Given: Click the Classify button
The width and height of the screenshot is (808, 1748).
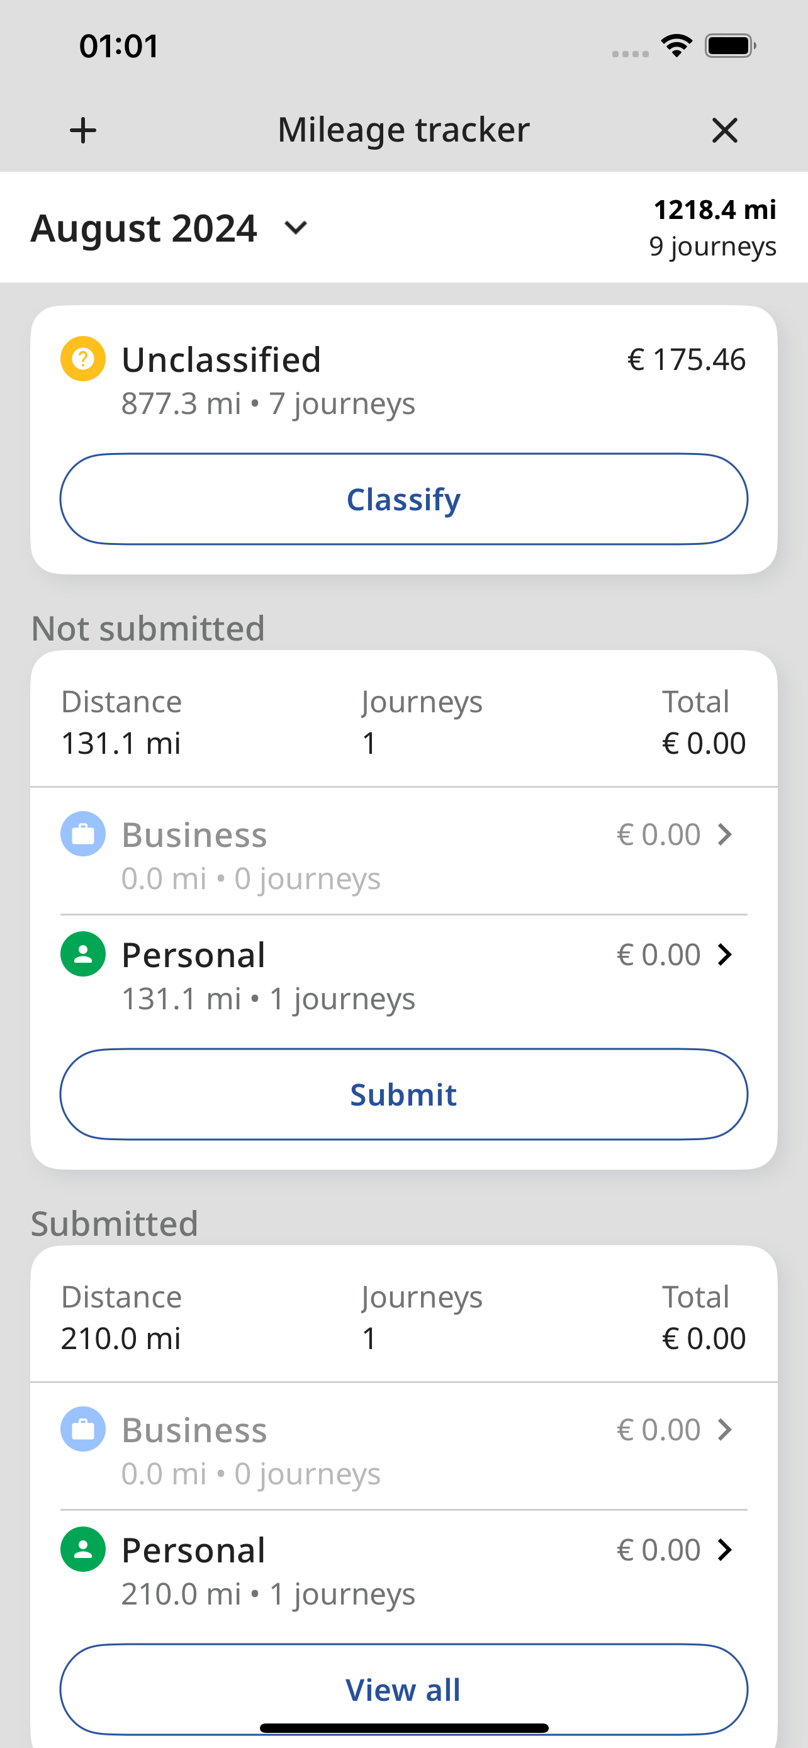Looking at the screenshot, I should pyautogui.click(x=403, y=499).
